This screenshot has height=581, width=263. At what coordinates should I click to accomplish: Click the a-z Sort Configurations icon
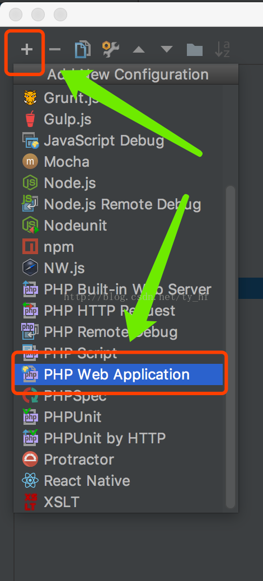pyautogui.click(x=222, y=49)
